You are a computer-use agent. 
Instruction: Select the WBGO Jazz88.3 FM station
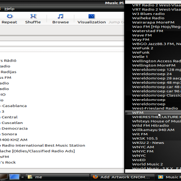click(x=157, y=44)
